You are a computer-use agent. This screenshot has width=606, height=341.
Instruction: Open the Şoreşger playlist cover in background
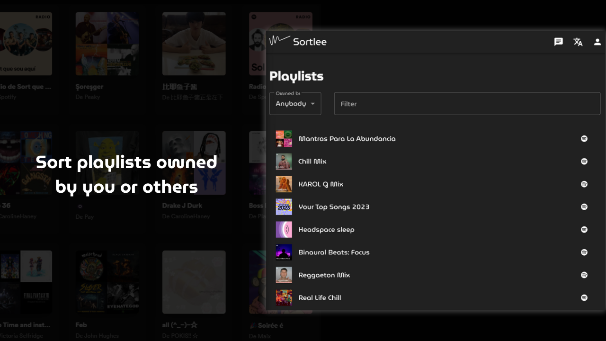[x=107, y=44]
